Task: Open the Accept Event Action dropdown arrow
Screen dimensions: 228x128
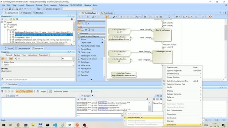Action: point(102,59)
